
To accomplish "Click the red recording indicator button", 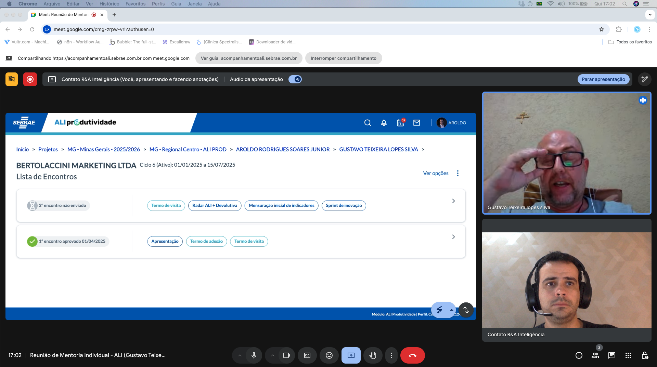I will (30, 79).
